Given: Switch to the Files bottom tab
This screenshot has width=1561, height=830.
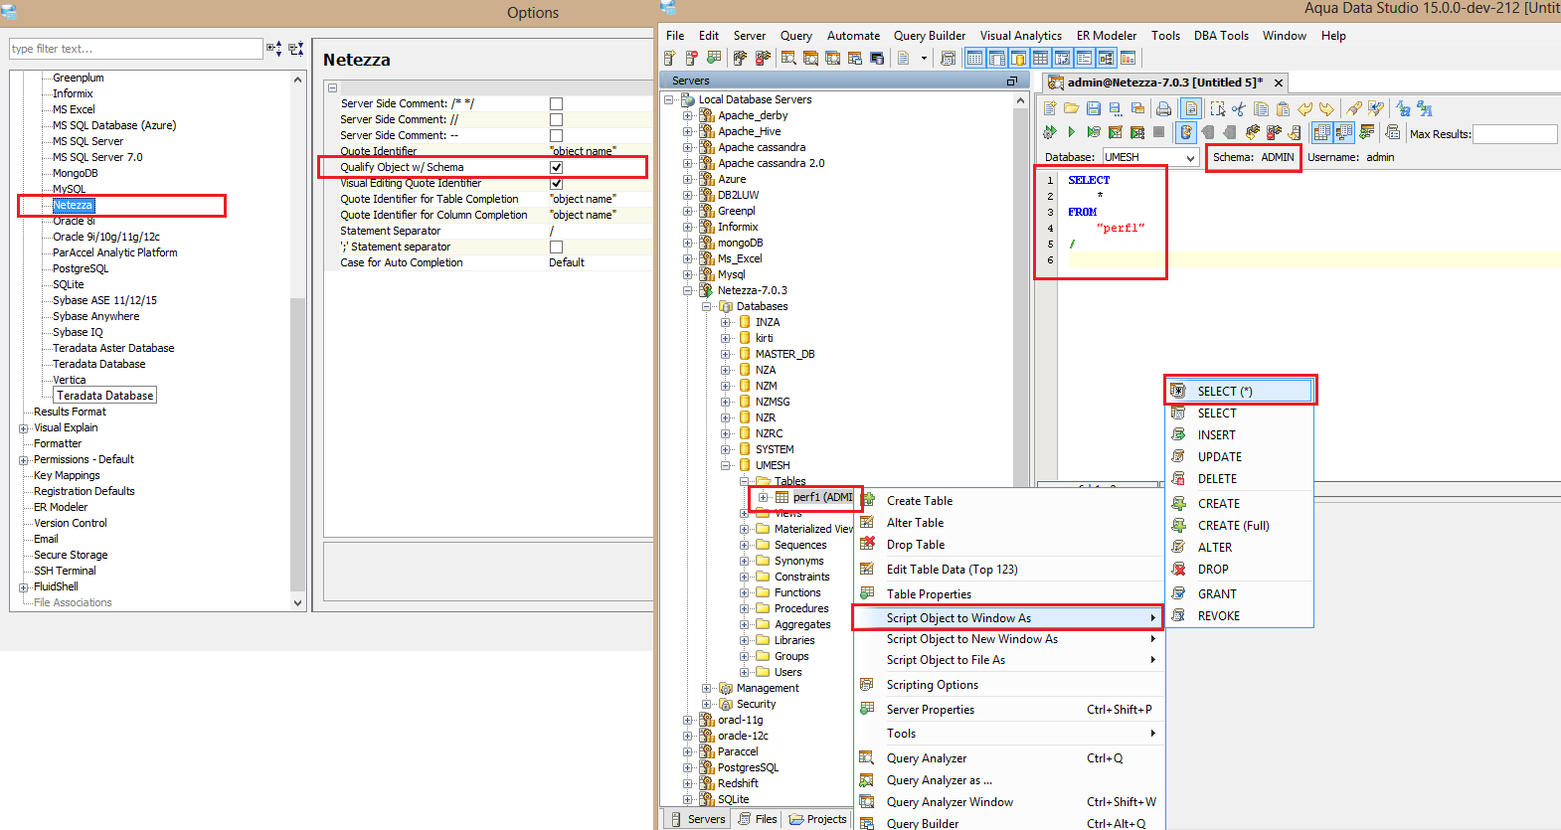Looking at the screenshot, I should click(x=758, y=819).
